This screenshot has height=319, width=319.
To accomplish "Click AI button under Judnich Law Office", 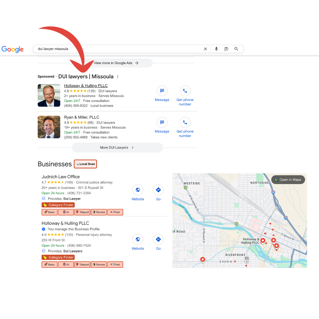I will [x=66, y=212].
